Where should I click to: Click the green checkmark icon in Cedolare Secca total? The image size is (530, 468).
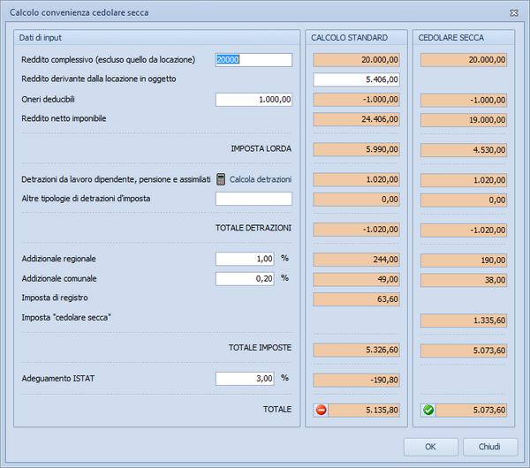click(x=428, y=411)
